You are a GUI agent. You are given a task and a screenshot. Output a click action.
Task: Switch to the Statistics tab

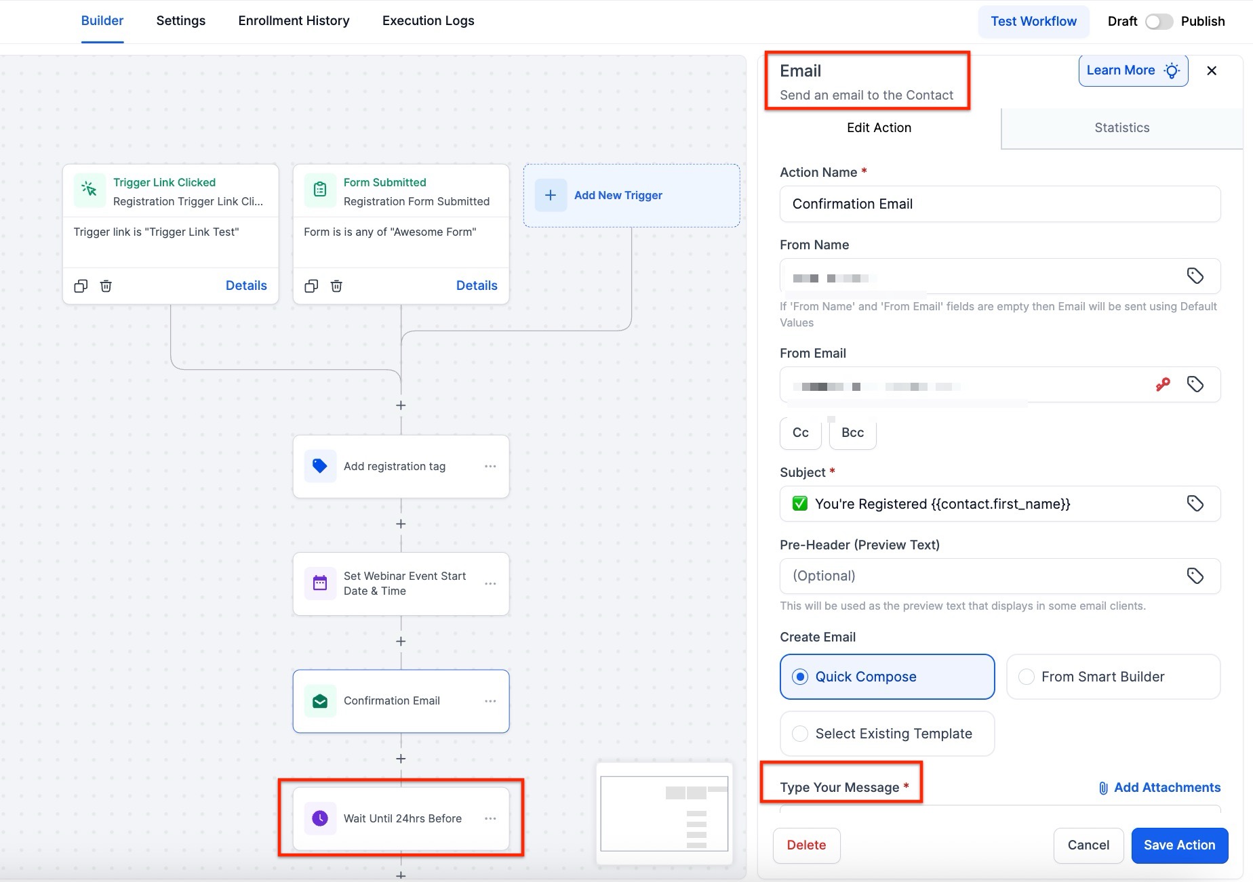click(x=1121, y=128)
